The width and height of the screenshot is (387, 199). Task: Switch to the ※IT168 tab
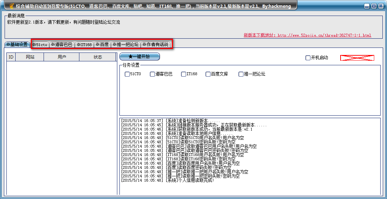(84, 45)
